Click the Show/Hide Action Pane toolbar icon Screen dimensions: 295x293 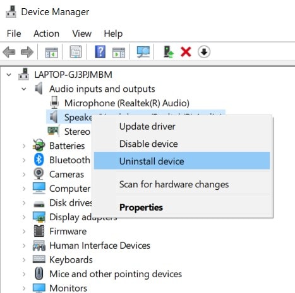point(119,53)
